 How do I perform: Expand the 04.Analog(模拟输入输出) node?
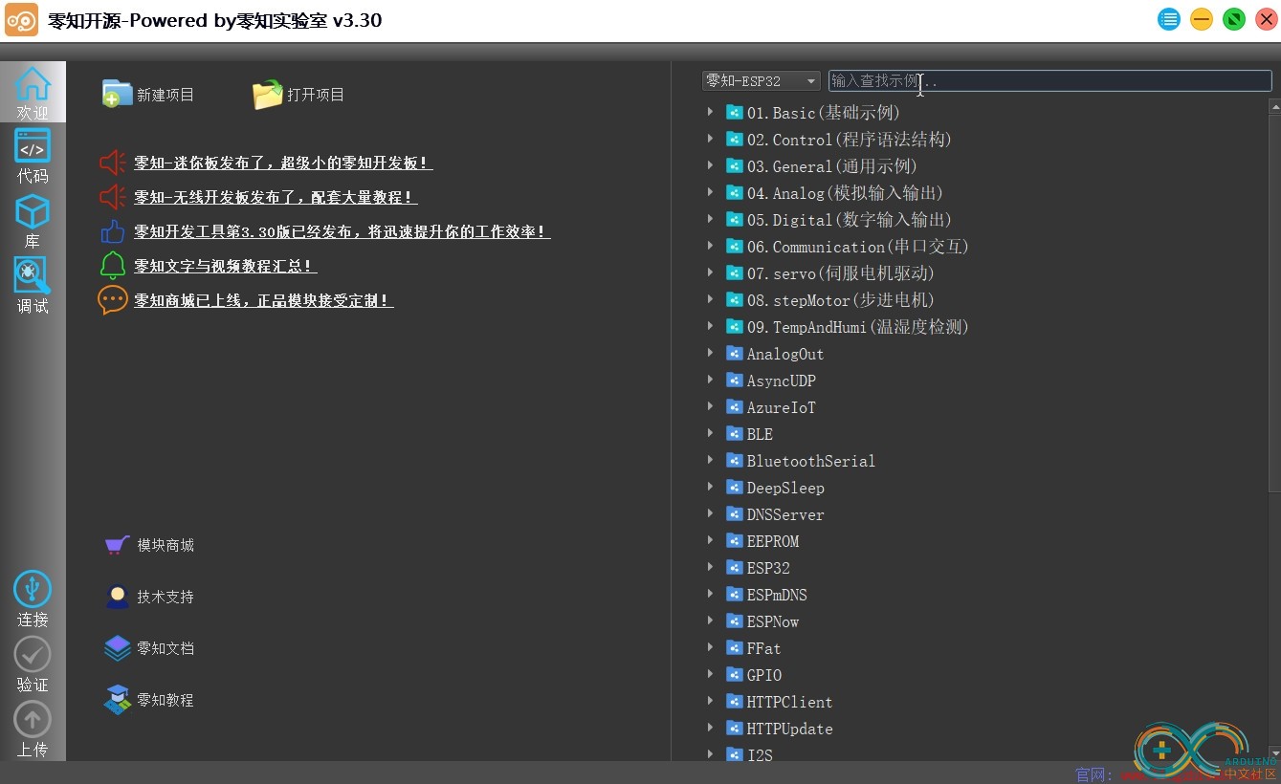(x=710, y=192)
